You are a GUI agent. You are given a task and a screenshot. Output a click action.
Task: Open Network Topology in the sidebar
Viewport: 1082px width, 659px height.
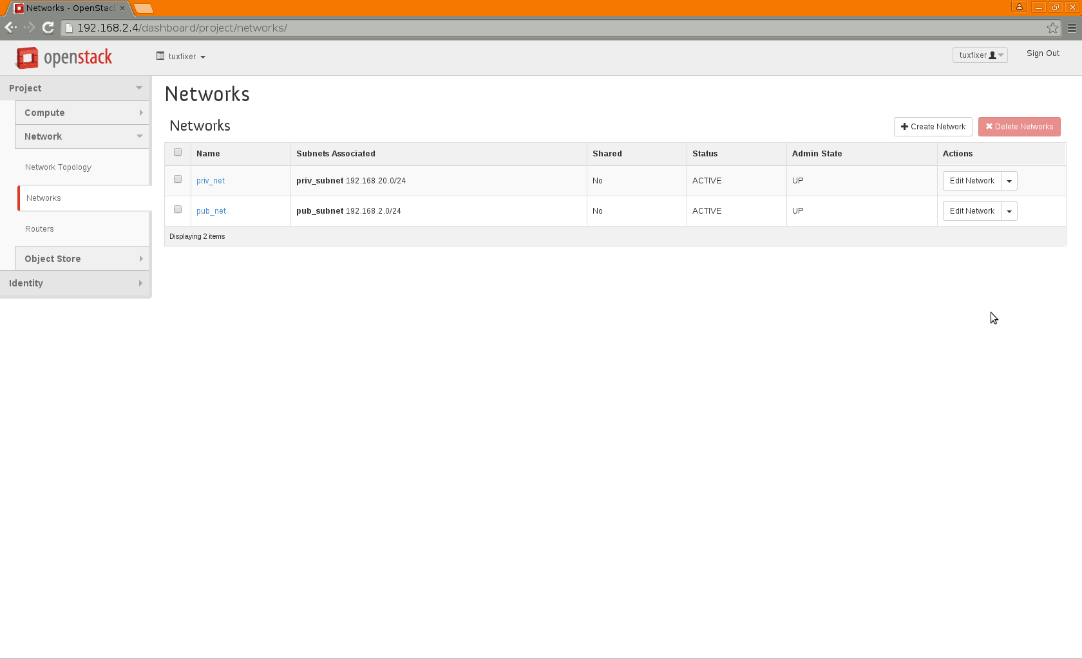(x=58, y=167)
